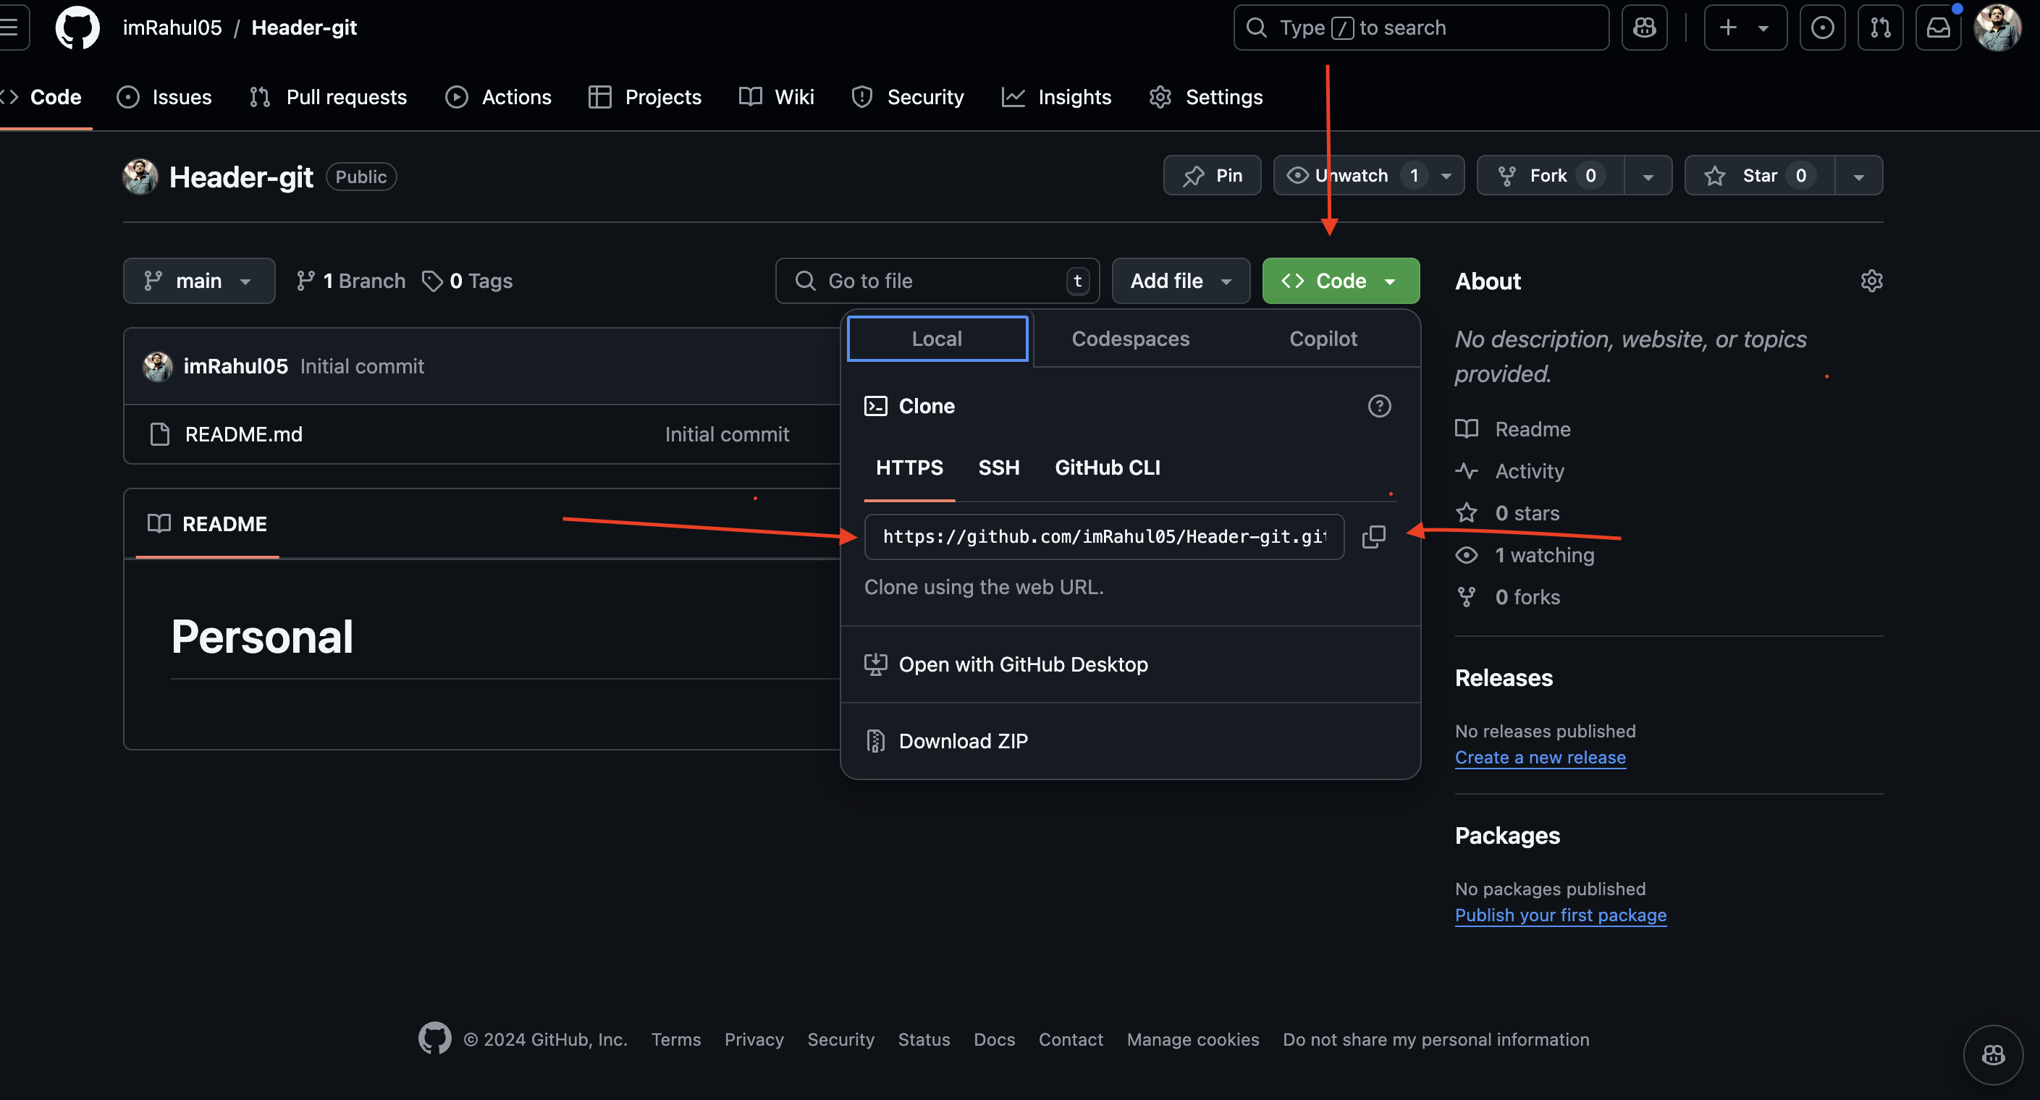2040x1100 pixels.
Task: Focus the Go to file search field
Action: pos(937,280)
